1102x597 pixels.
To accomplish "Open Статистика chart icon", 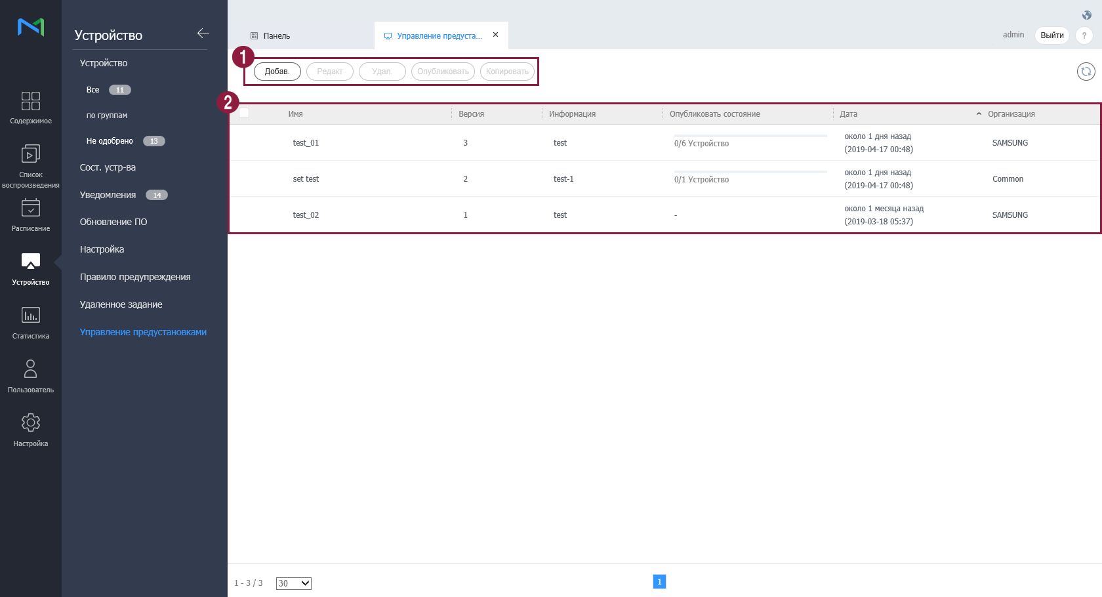I will [31, 316].
